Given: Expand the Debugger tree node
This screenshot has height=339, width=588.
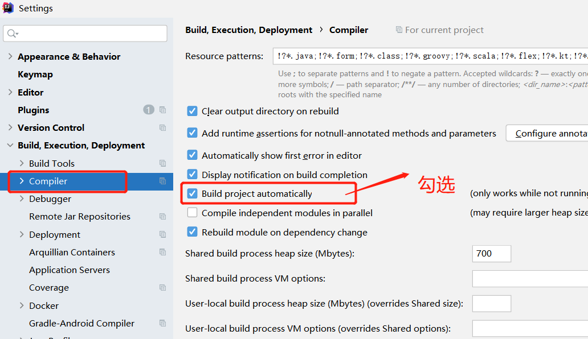Looking at the screenshot, I should (x=22, y=199).
